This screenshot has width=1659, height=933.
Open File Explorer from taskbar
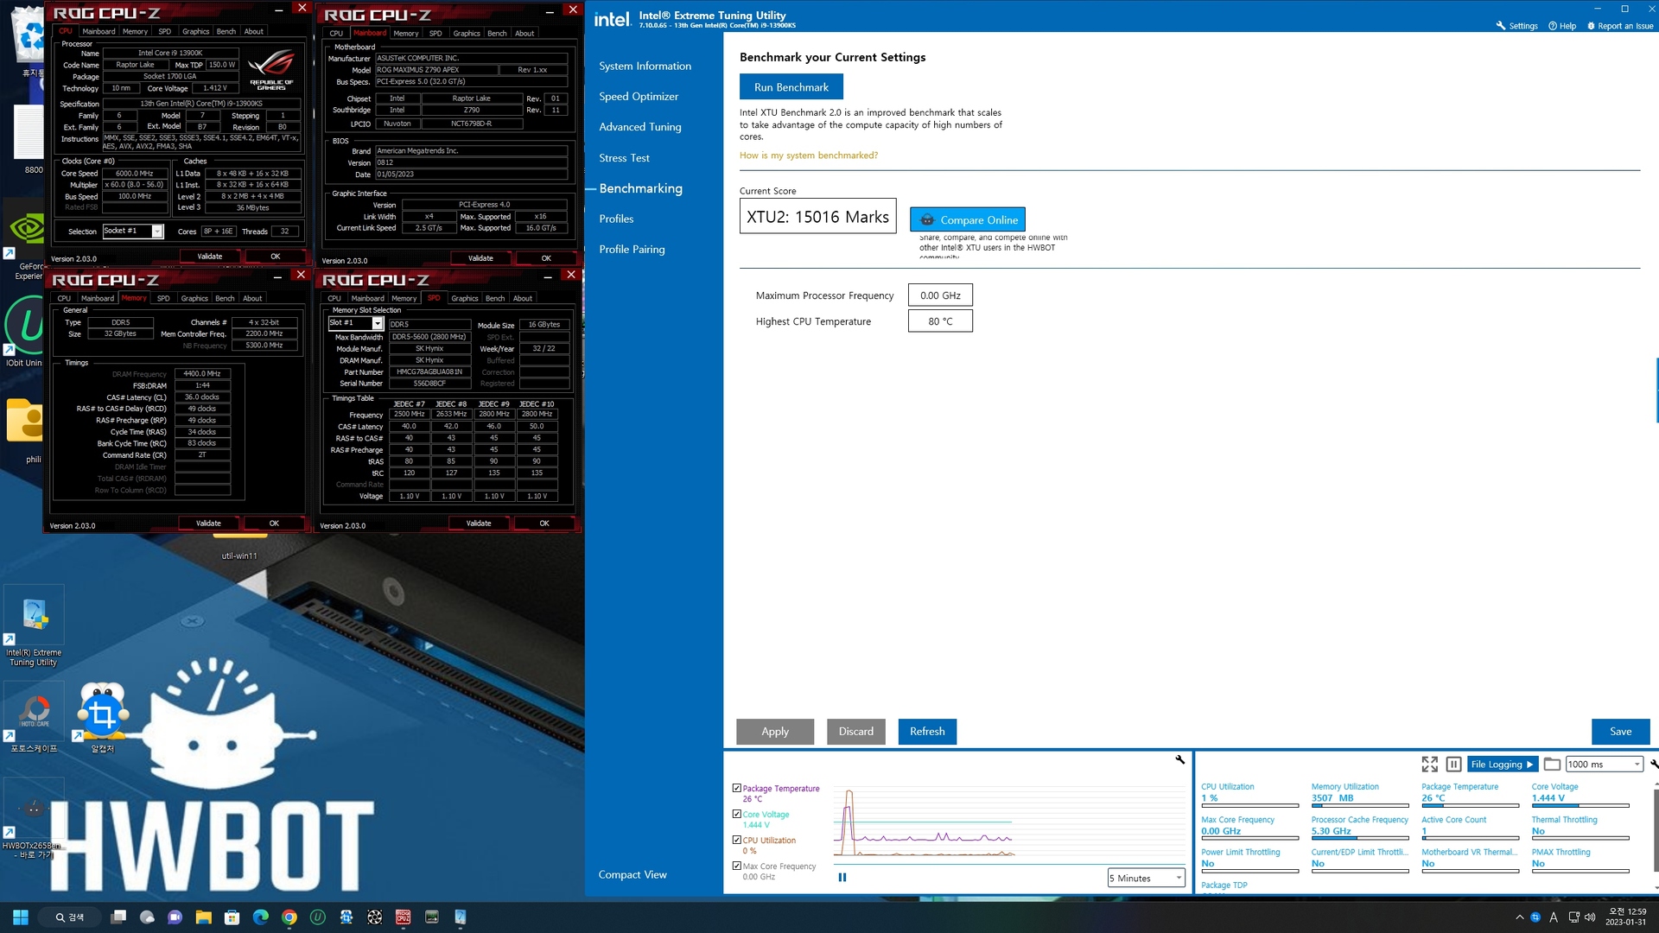[203, 917]
